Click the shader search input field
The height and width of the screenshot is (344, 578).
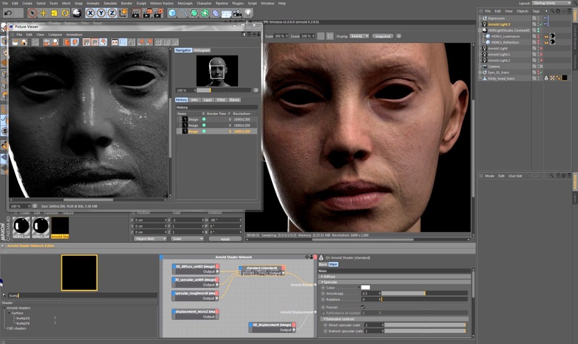[x=82, y=296]
